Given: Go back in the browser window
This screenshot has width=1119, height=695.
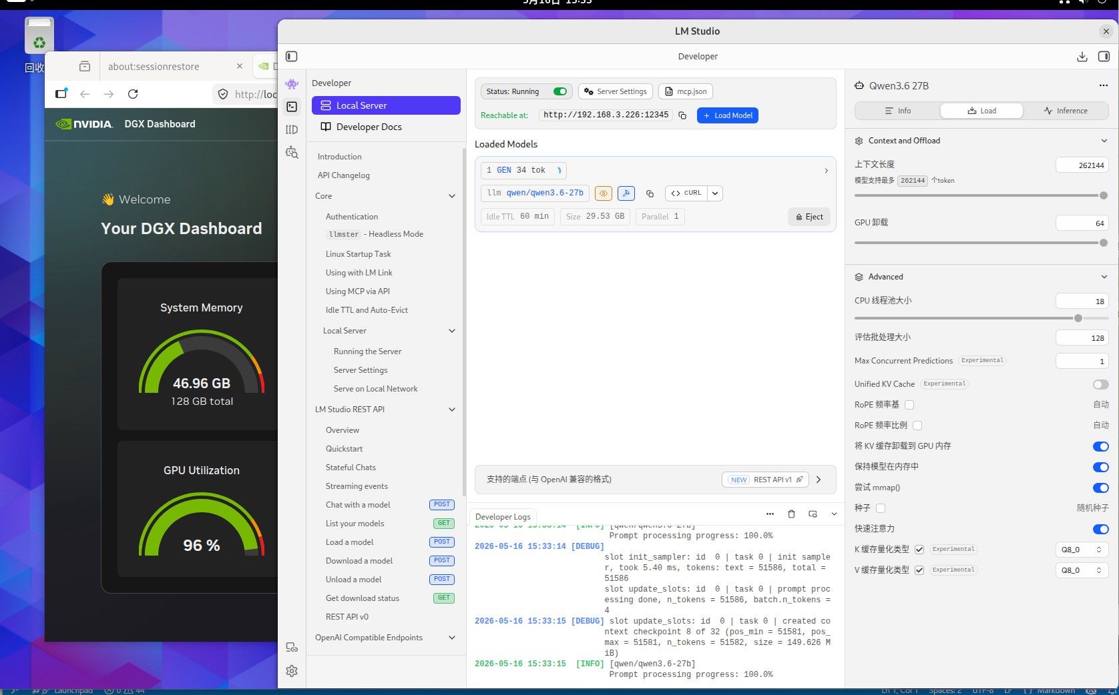Looking at the screenshot, I should [85, 94].
